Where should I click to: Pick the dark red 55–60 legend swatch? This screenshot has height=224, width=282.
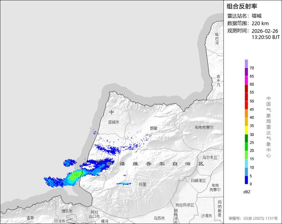(x=246, y=88)
